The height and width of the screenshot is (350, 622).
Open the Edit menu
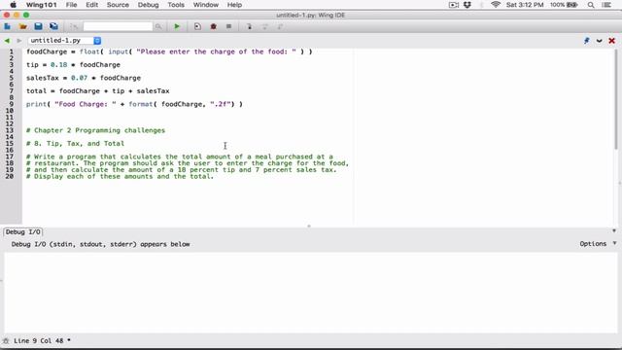coord(91,5)
